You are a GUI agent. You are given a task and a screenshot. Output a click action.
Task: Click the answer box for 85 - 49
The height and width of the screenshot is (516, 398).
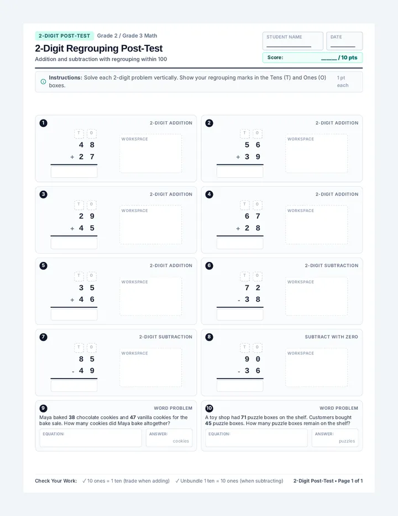[74, 386]
